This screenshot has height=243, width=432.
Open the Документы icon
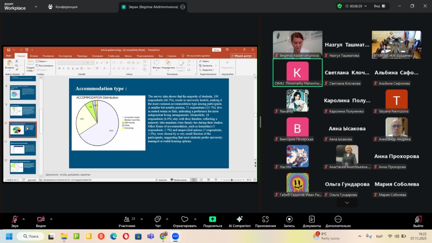[x=312, y=219]
